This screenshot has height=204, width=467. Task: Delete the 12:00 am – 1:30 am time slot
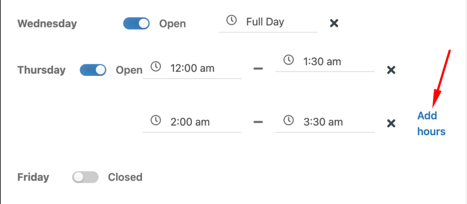click(x=391, y=70)
